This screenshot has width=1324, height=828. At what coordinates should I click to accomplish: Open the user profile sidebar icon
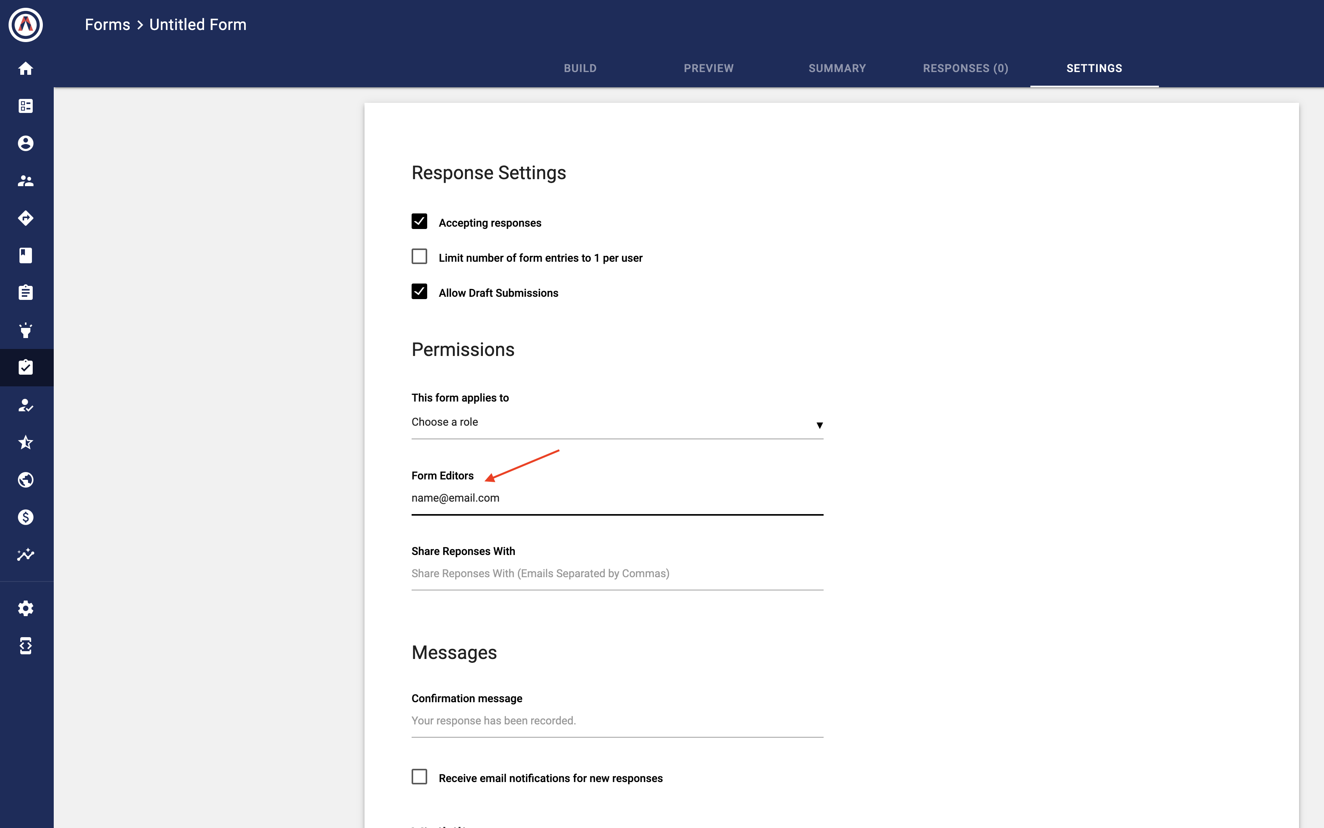tap(26, 143)
